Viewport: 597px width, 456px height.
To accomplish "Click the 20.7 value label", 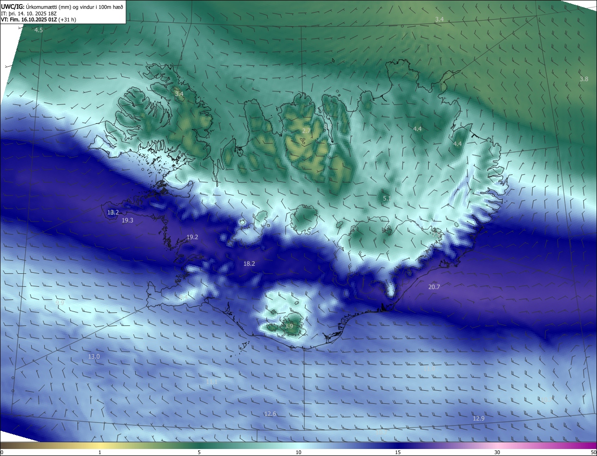I will [434, 287].
